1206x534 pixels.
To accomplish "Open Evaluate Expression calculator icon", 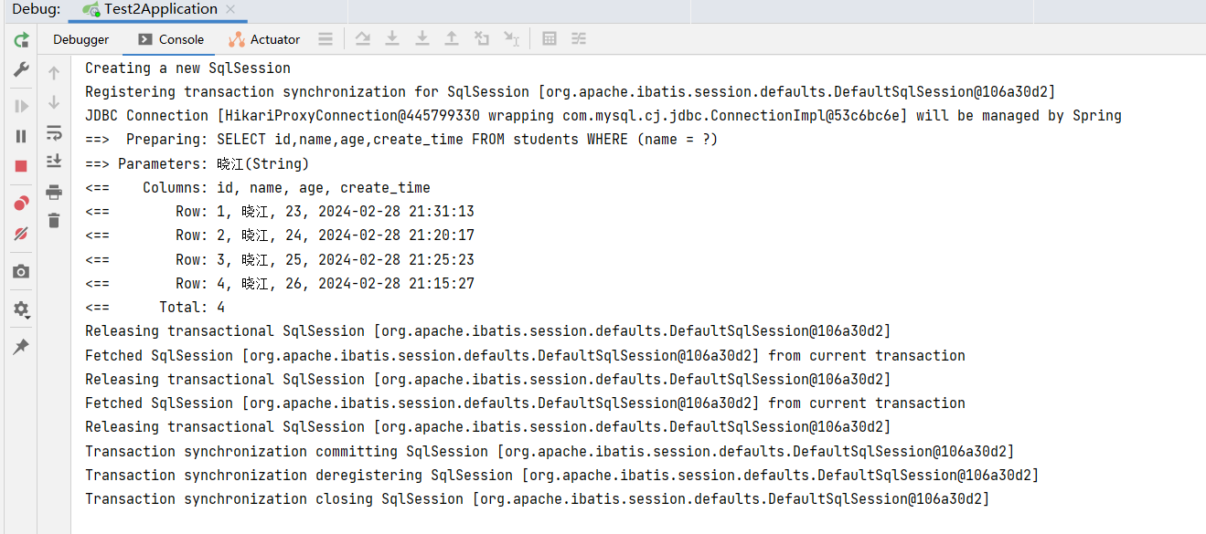I will [550, 39].
